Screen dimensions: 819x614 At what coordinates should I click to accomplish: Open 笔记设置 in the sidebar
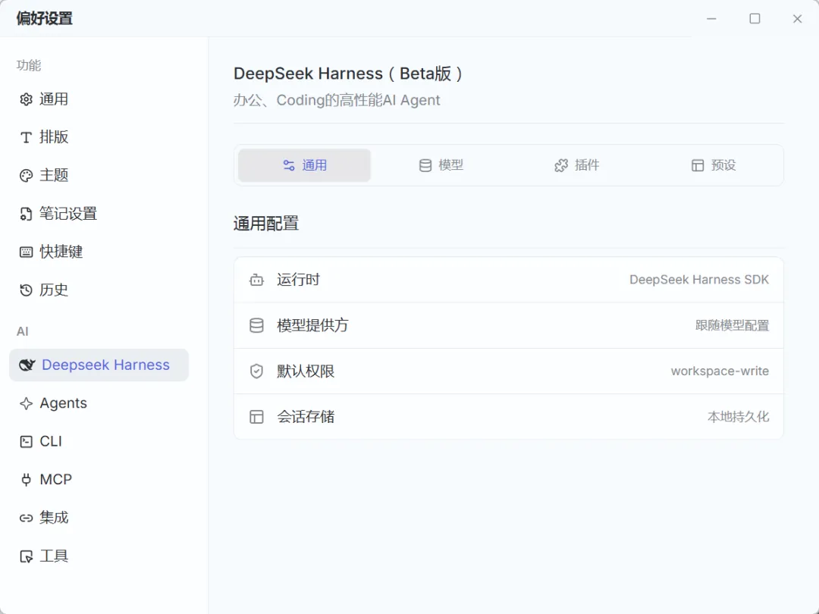point(99,214)
